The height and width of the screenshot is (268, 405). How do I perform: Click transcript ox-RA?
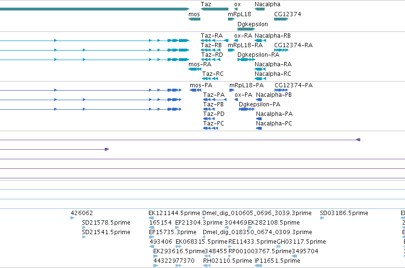(243, 36)
